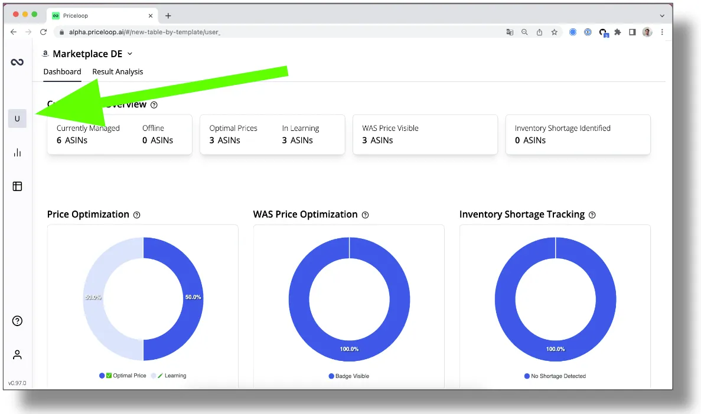
Task: Click the Price Optimization heading
Action: click(x=88, y=214)
